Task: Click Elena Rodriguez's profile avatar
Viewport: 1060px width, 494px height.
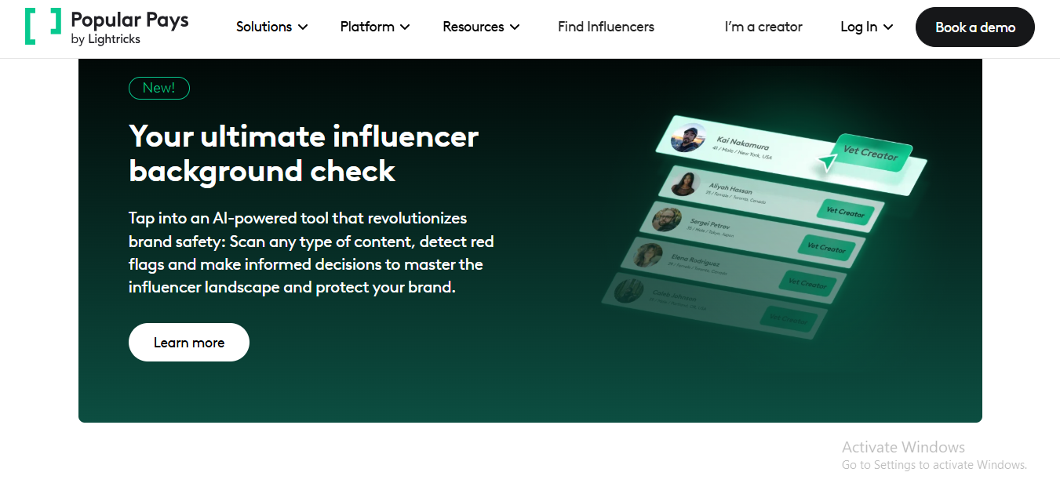Action: click(648, 255)
